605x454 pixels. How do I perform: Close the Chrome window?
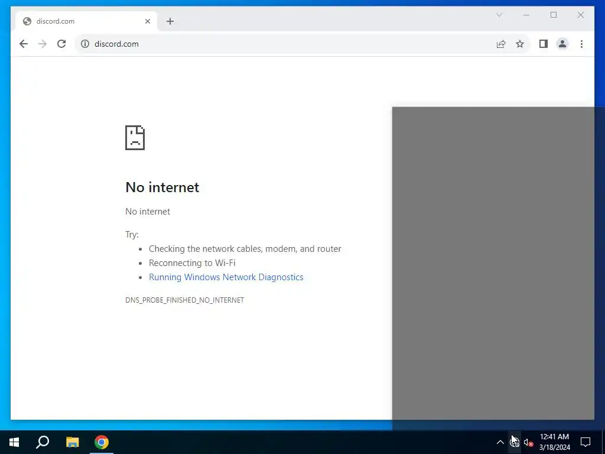[x=580, y=15]
